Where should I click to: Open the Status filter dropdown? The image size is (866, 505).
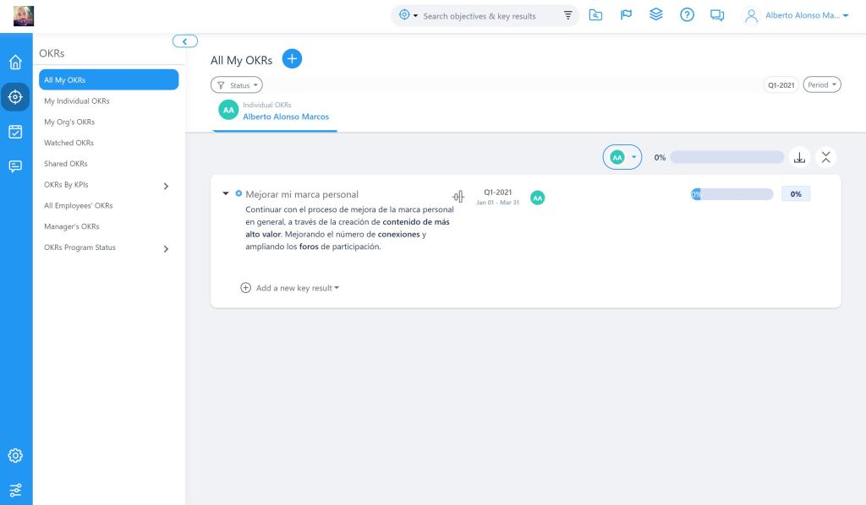[236, 85]
